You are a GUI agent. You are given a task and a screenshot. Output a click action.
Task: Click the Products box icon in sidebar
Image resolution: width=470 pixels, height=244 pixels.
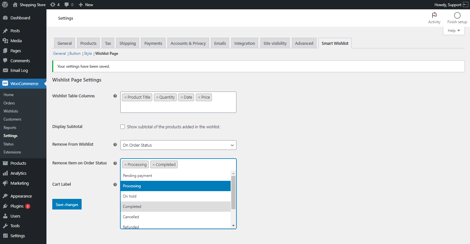(x=5, y=163)
